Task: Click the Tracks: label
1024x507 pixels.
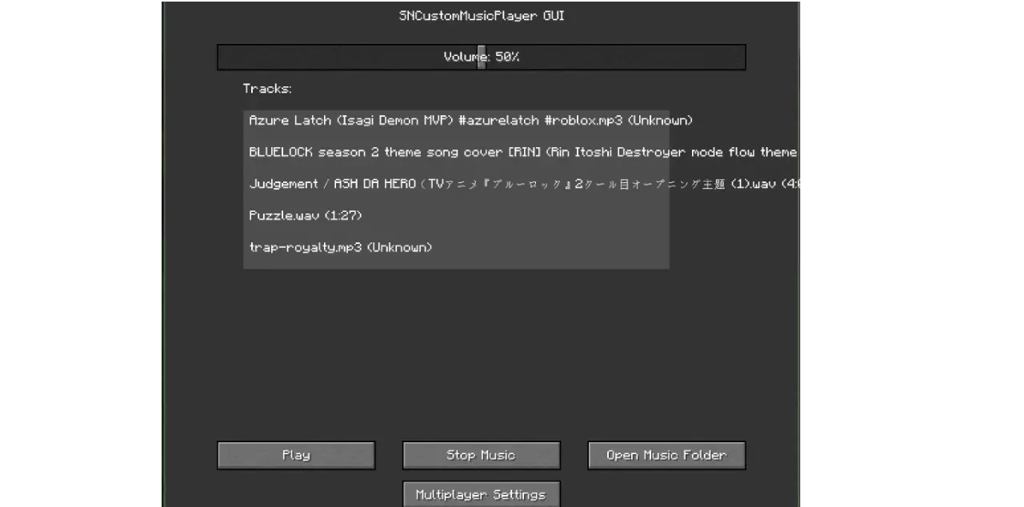Action: [267, 89]
